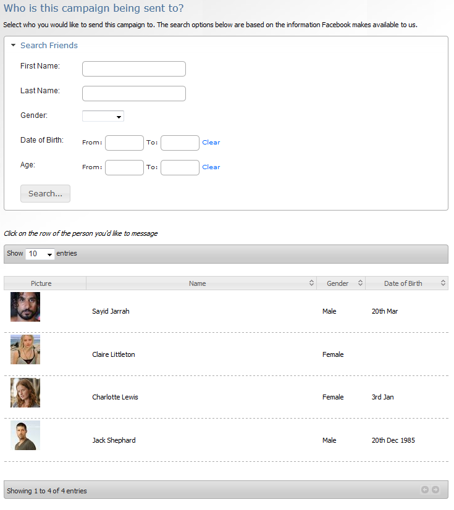Image resolution: width=454 pixels, height=510 pixels.
Task: Focus the Last Name input field
Action: point(134,94)
